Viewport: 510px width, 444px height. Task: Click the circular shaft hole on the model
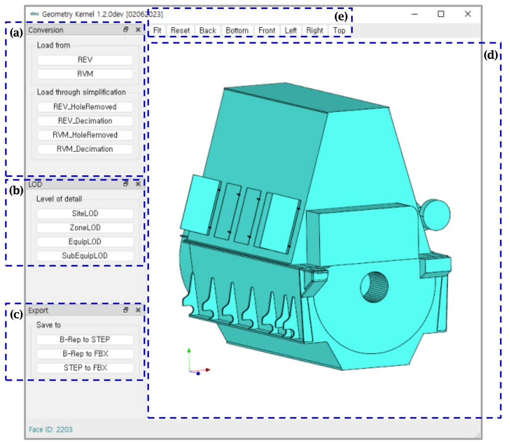point(375,287)
